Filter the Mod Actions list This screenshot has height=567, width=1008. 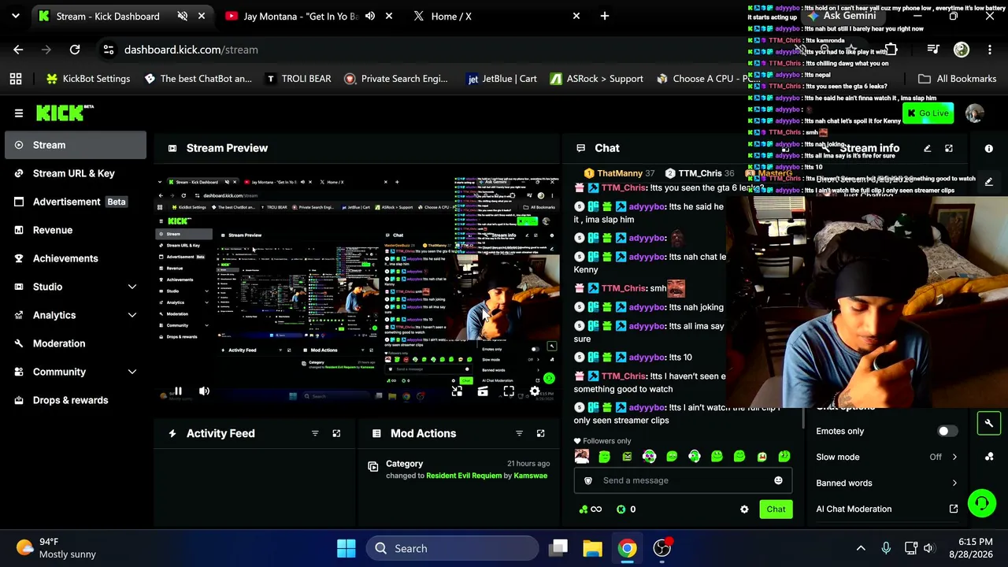(519, 433)
